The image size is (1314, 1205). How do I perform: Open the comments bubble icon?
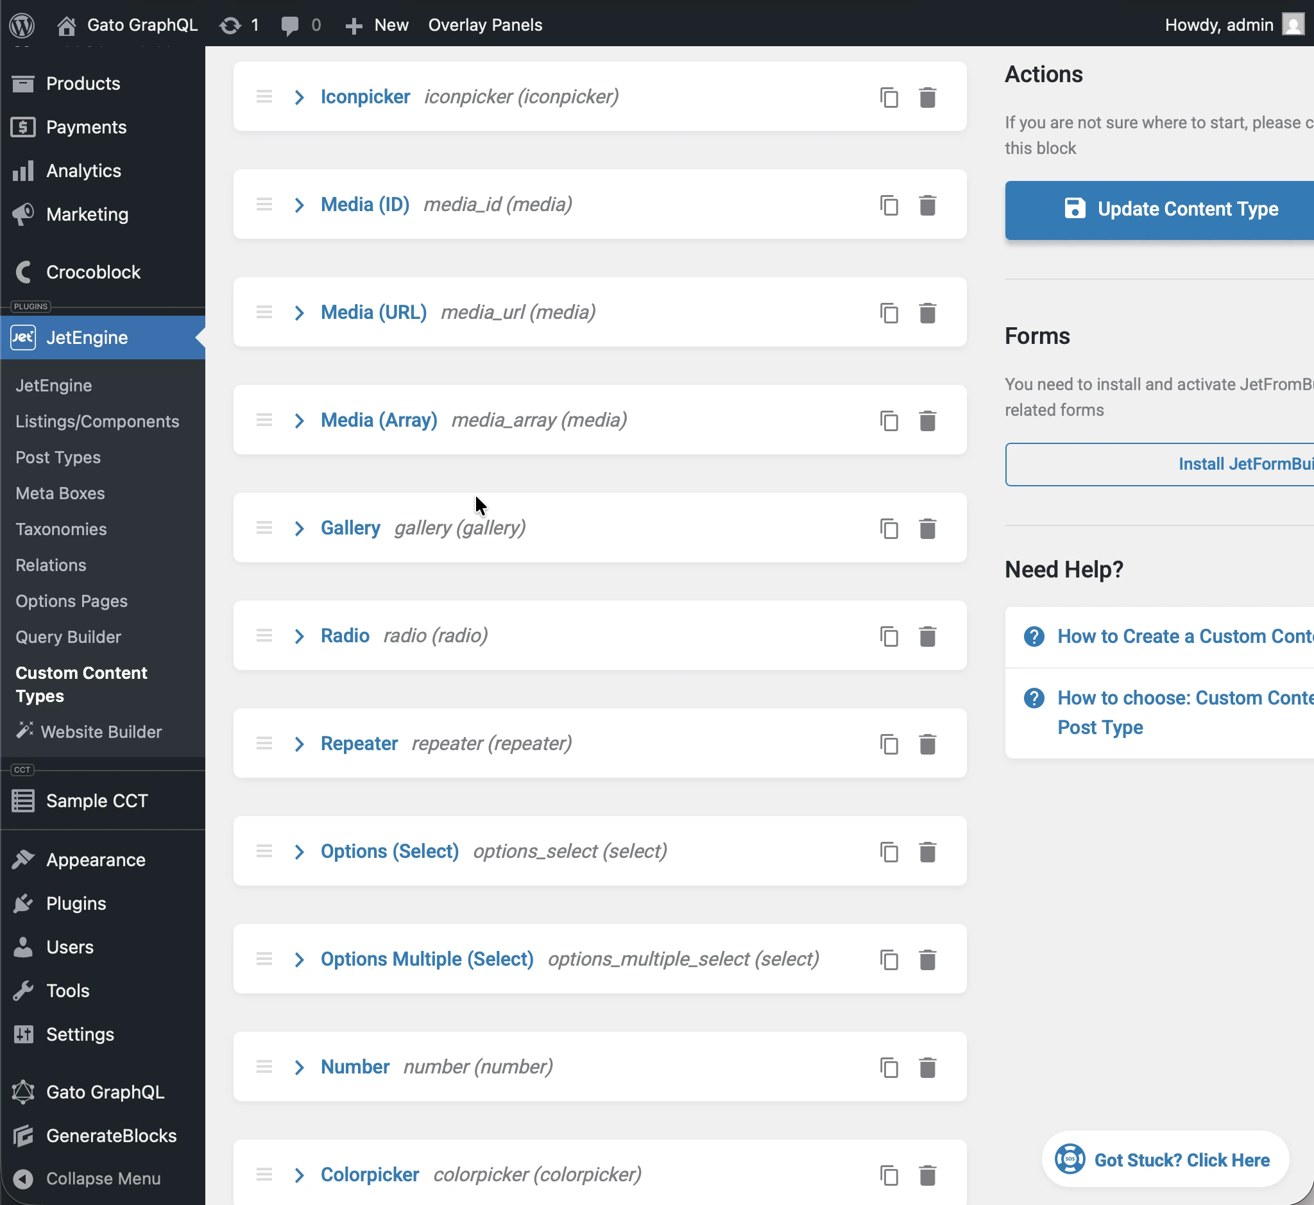pyautogui.click(x=289, y=25)
